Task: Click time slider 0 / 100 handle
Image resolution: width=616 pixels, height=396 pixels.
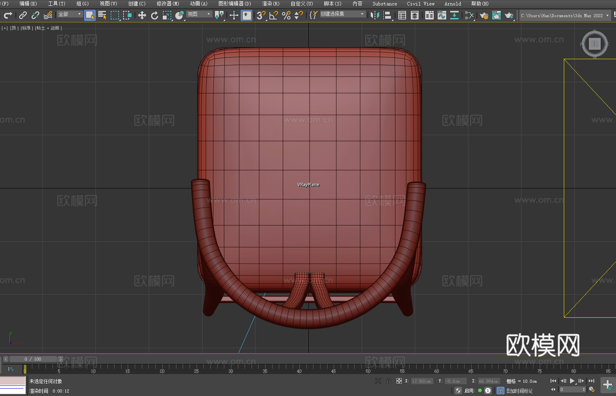Action: click(33, 359)
